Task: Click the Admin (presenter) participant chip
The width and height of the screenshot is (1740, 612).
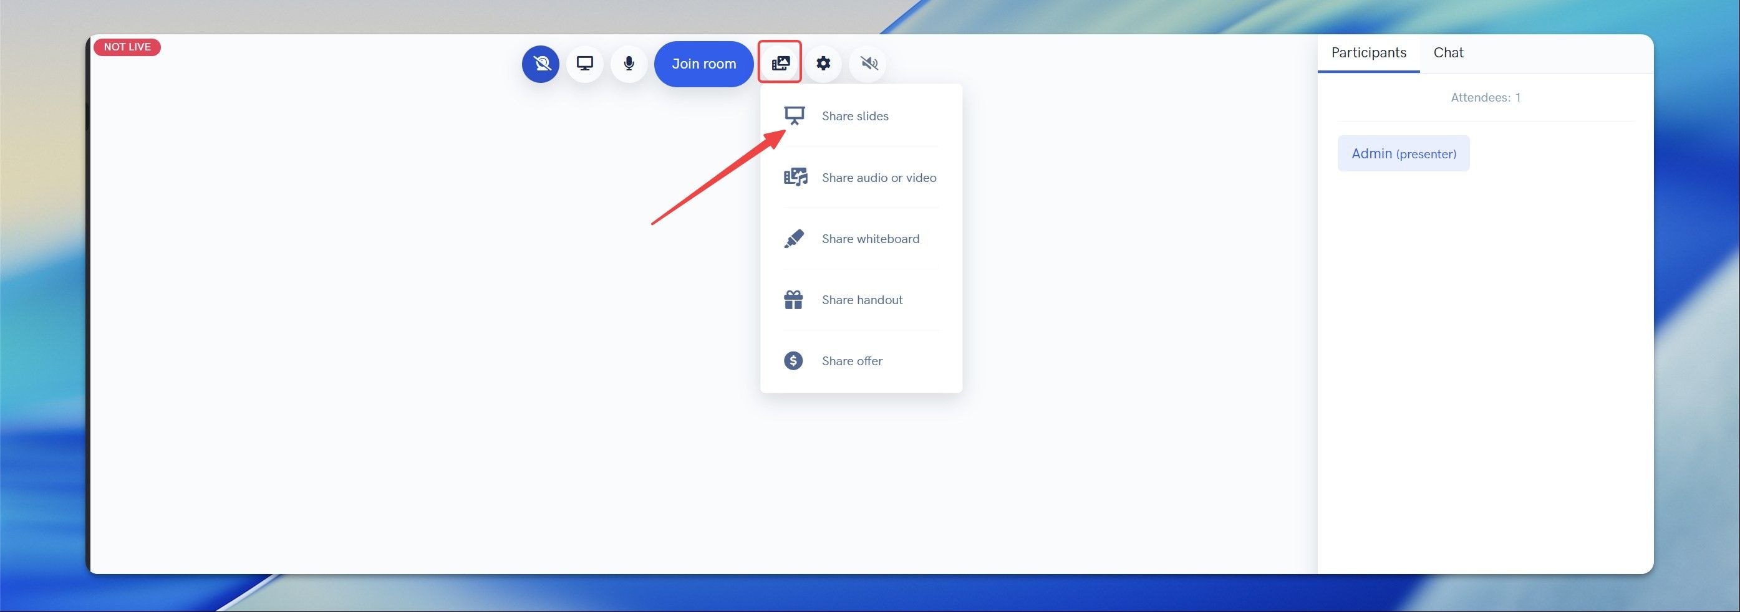Action: (x=1404, y=153)
